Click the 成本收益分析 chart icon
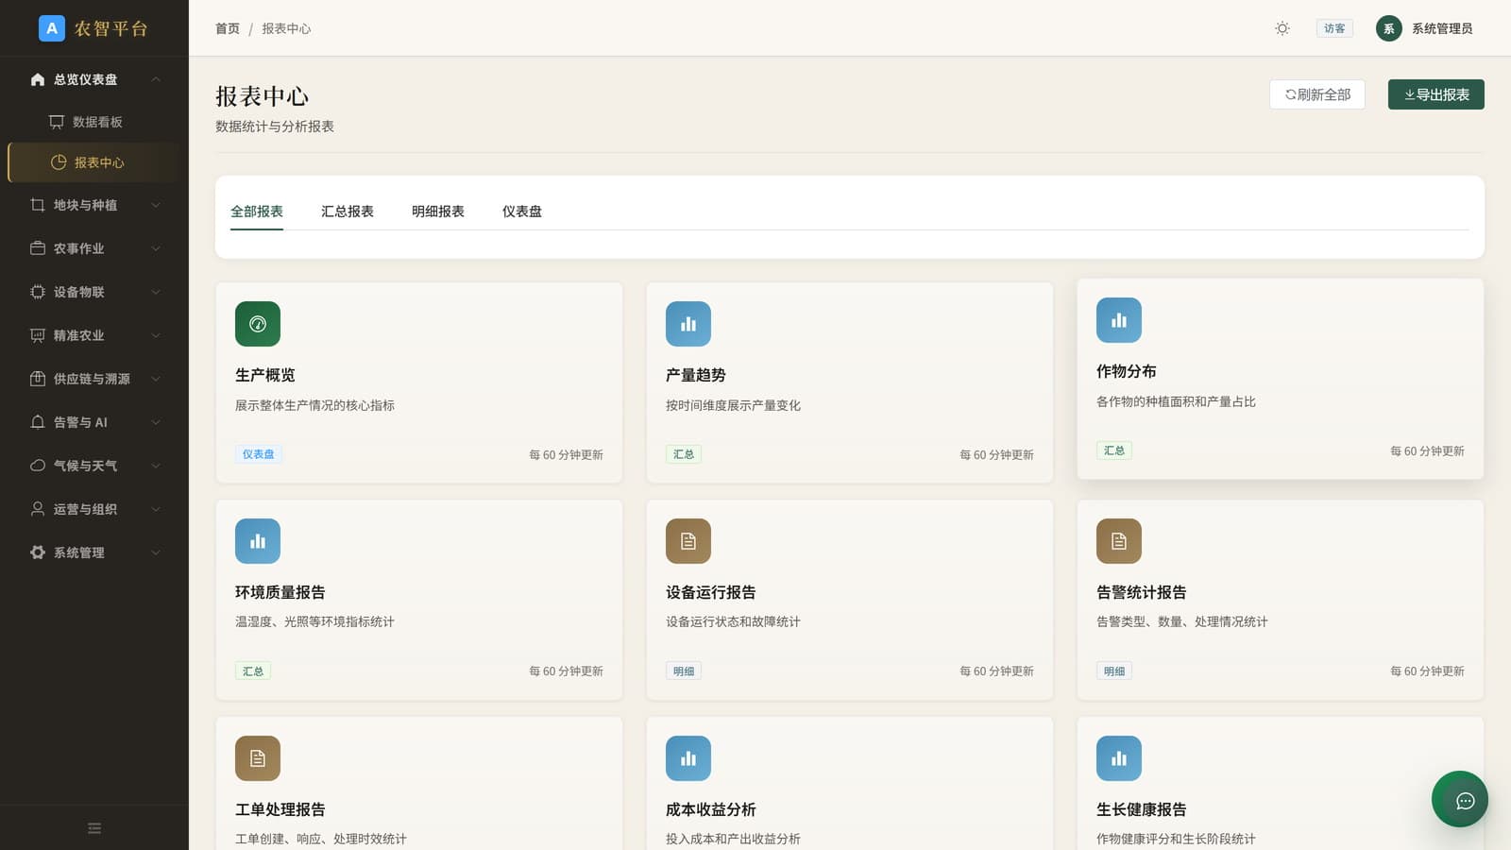Screen dimensions: 1511x850 [x=688, y=758]
